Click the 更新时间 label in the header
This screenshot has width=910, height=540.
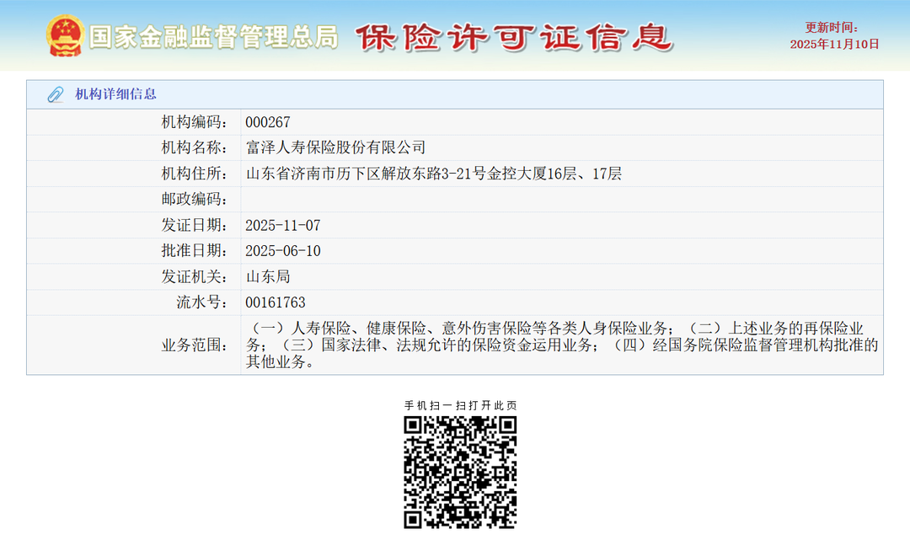[831, 28]
